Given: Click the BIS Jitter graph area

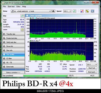Looking at the screenshot, I should [62, 51].
